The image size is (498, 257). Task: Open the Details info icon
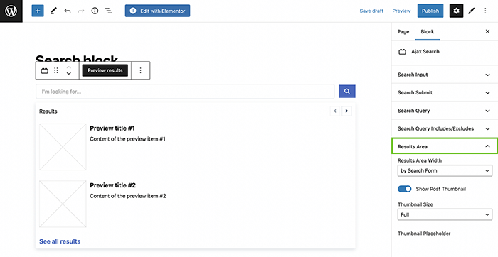(x=95, y=11)
